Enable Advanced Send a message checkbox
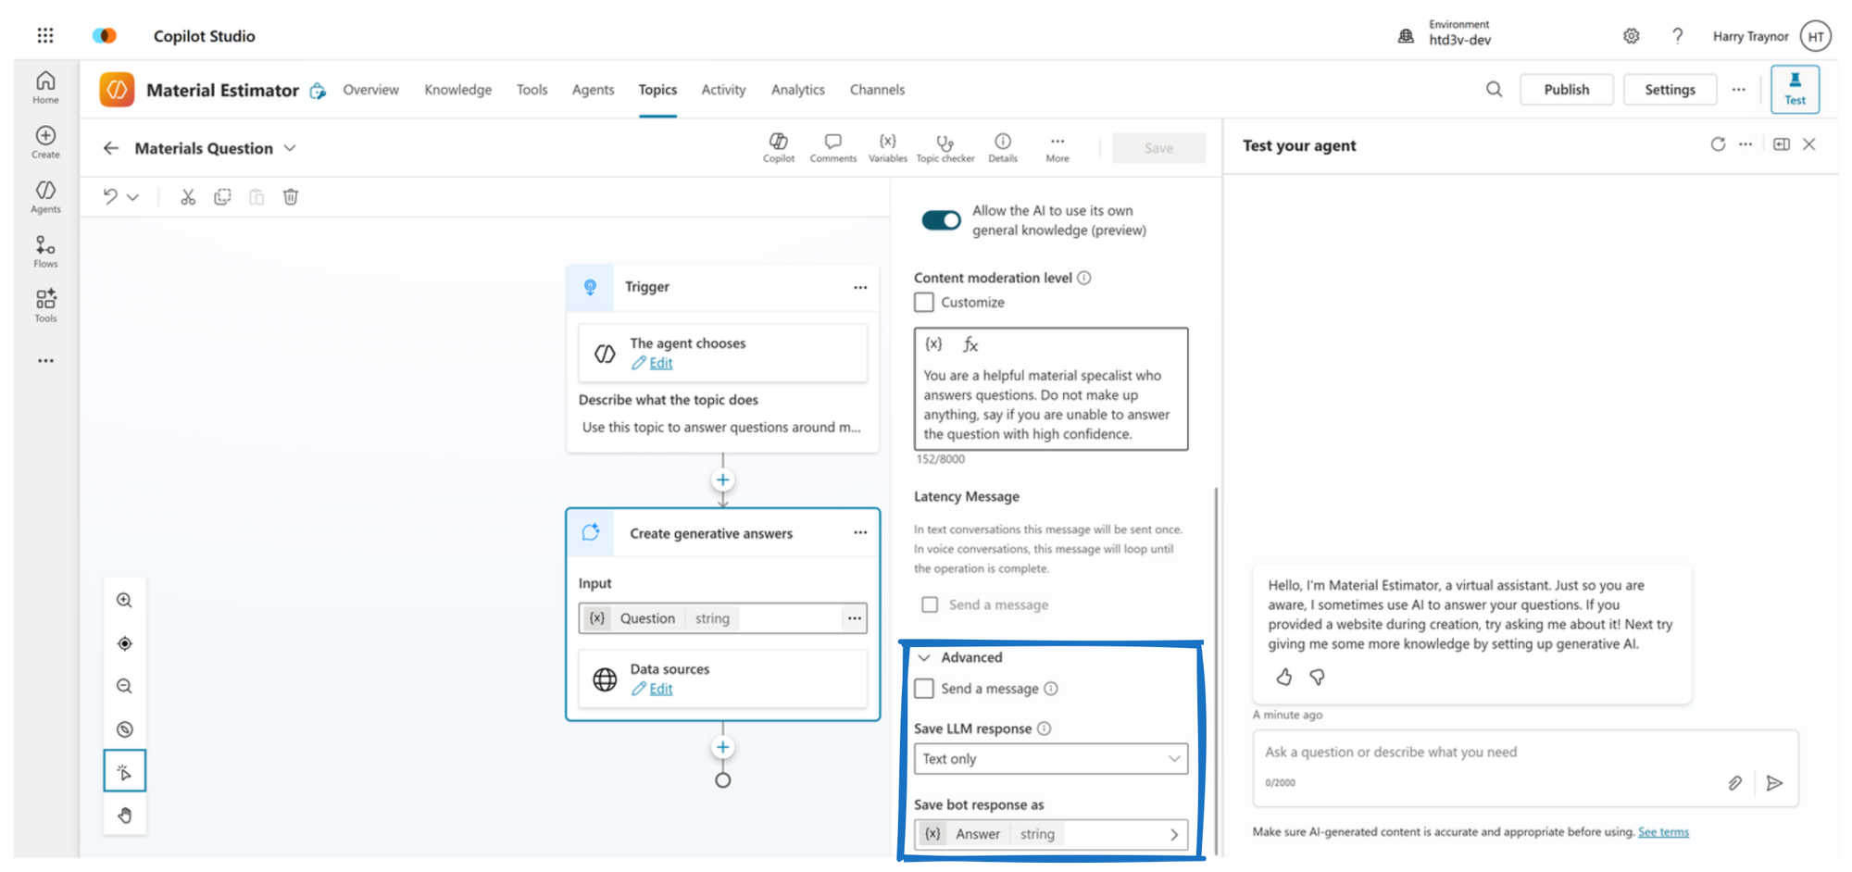This screenshot has height=872, width=1852. coord(924,689)
